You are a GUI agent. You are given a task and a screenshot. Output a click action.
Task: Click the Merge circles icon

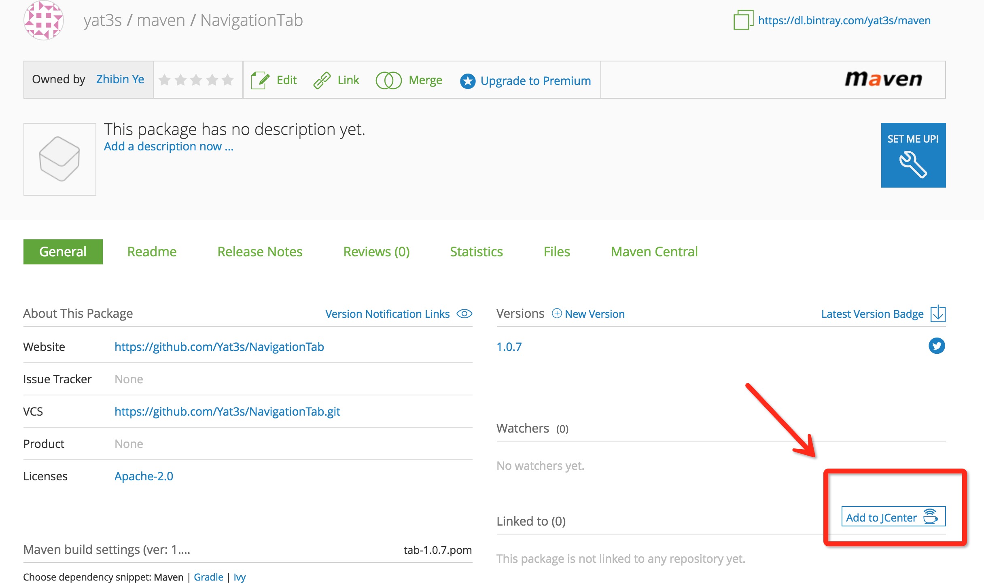tap(388, 80)
